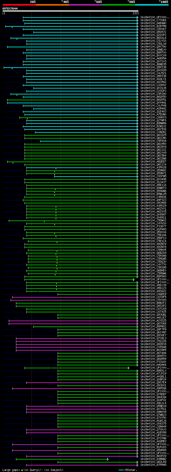Click the purple ~60% identity legend segment

[x=85, y=5]
